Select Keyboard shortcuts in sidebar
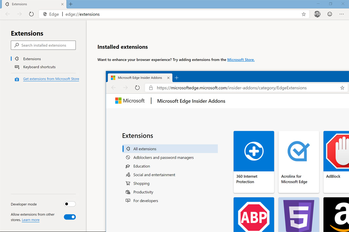Screen dimensions: 349x232 39,67
